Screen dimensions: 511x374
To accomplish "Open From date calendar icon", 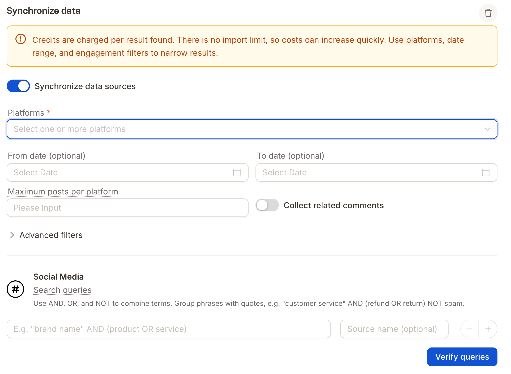I will [237, 172].
